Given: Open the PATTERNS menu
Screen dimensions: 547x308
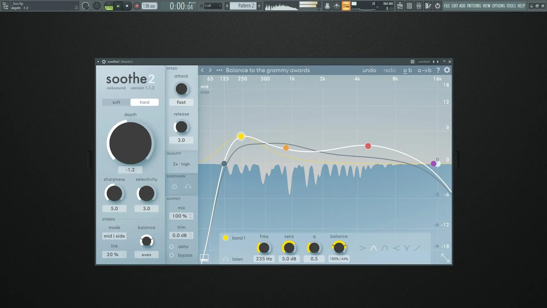Looking at the screenshot, I should pyautogui.click(x=474, y=6).
